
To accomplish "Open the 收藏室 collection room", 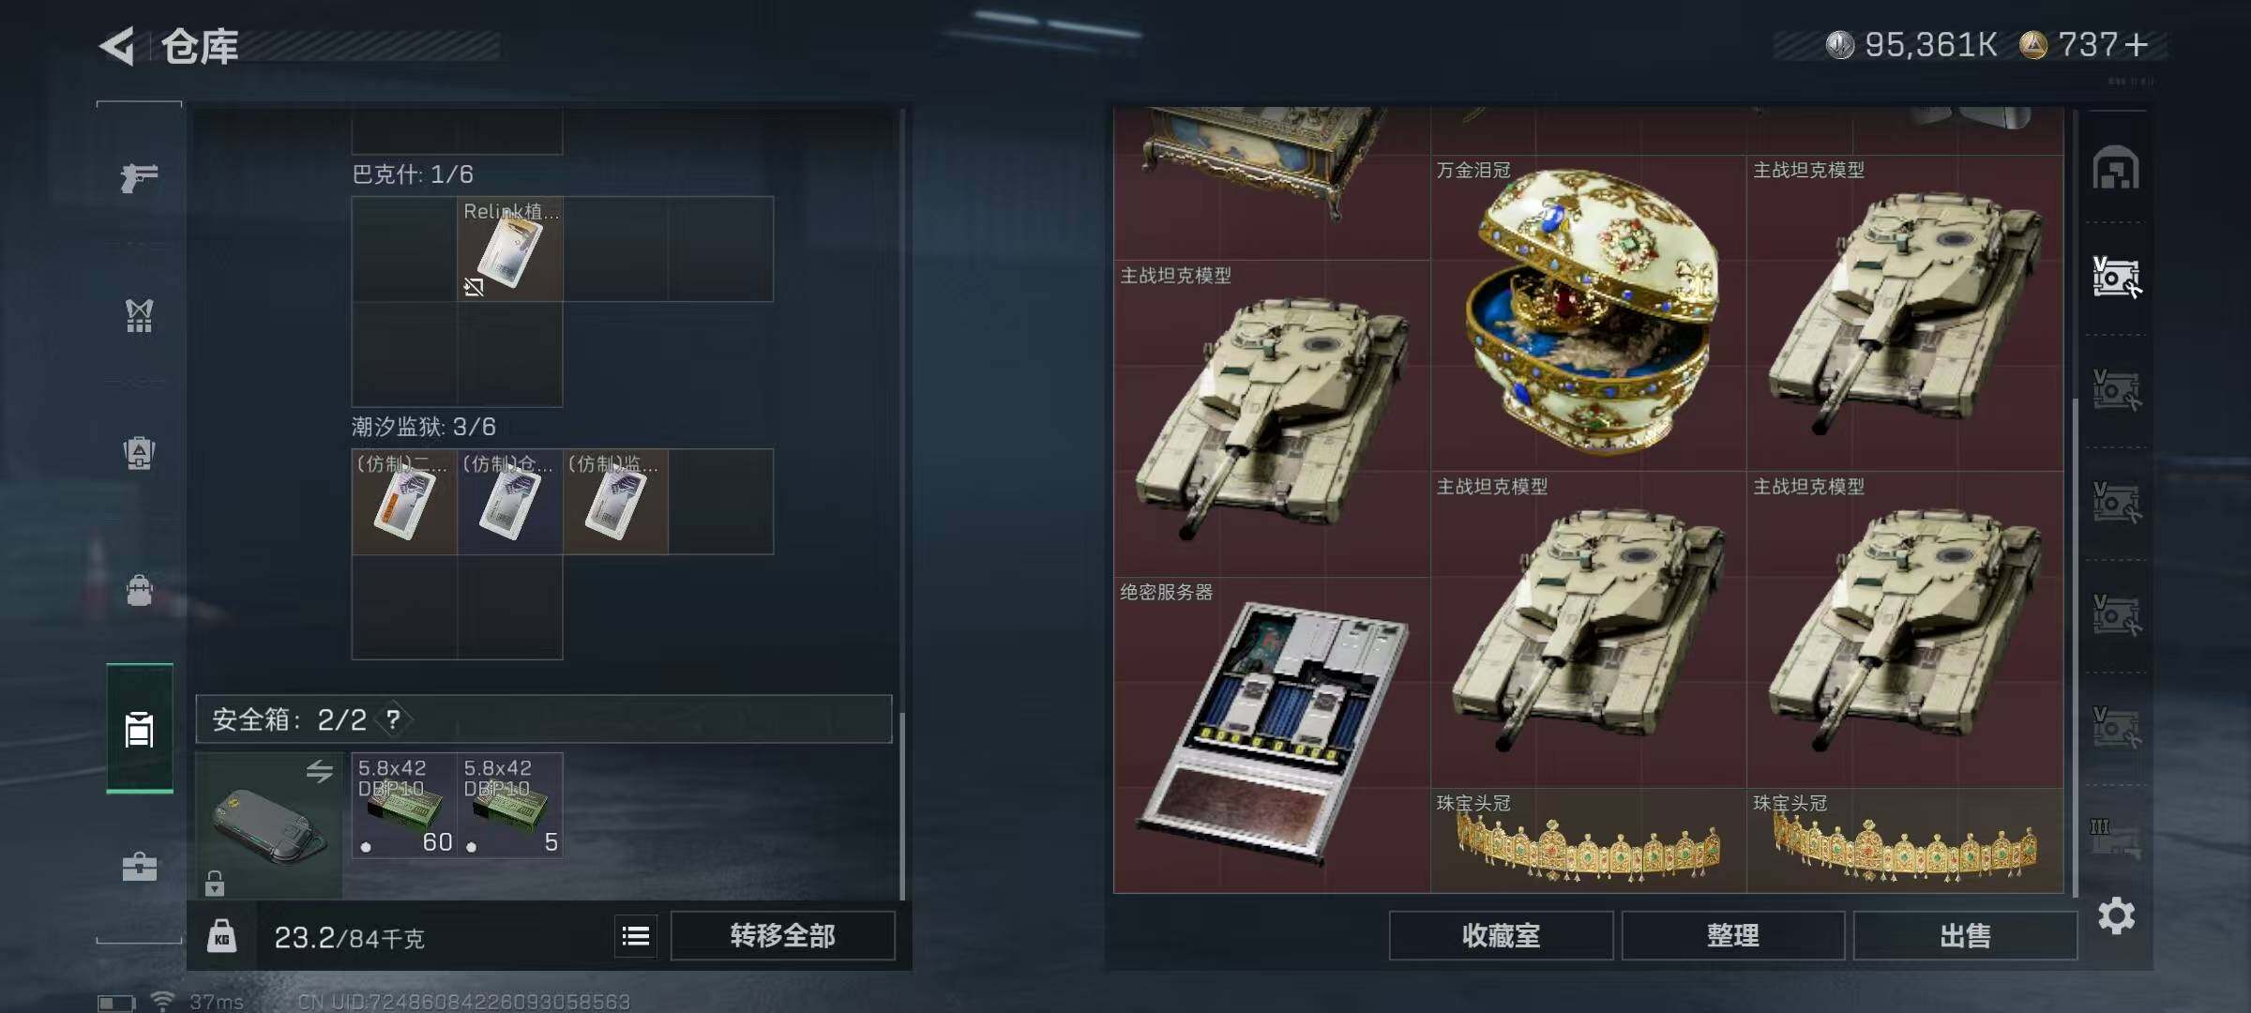I will point(1501,935).
